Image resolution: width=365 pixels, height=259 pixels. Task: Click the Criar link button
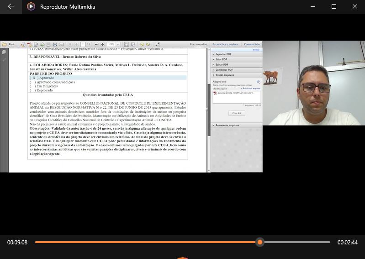tap(237, 113)
